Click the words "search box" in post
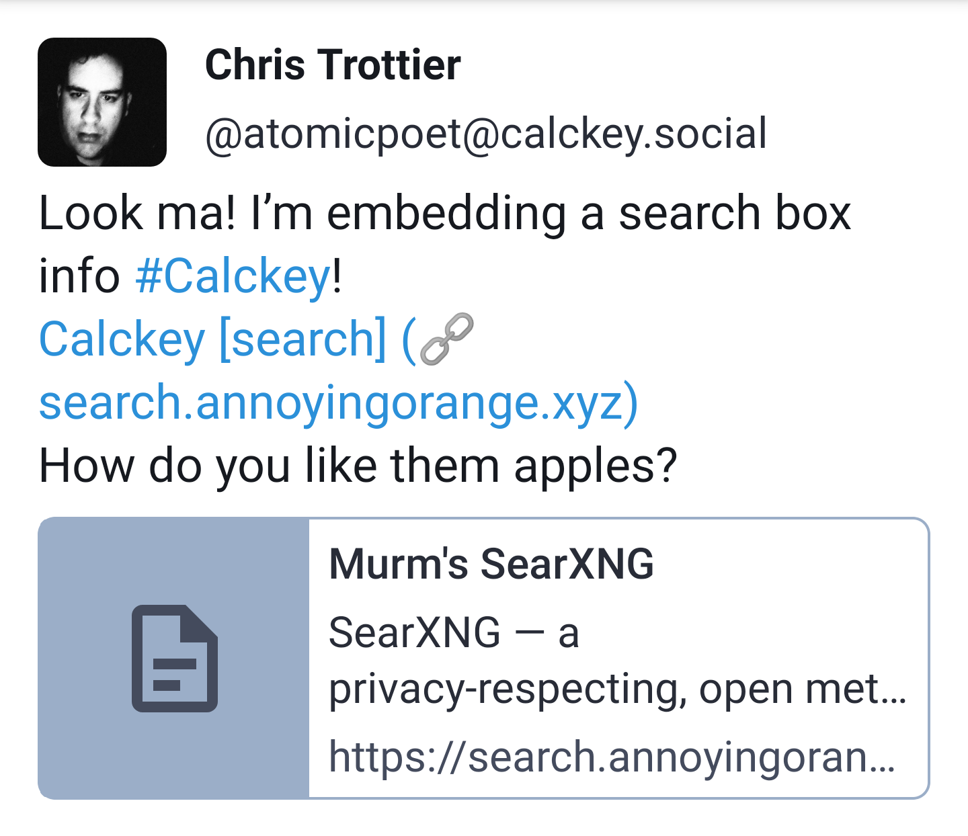Screen dimensions: 968x836 734,214
